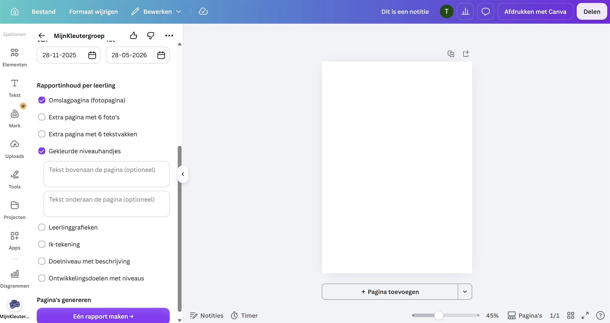Enter fullscreen presentation icon
The width and height of the screenshot is (610, 323).
585,315
